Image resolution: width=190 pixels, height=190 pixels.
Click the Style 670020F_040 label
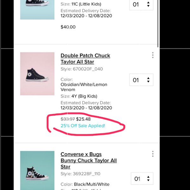pos(82,69)
